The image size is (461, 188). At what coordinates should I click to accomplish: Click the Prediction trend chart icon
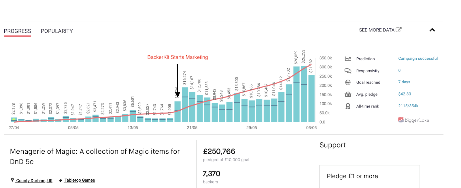tap(348, 59)
